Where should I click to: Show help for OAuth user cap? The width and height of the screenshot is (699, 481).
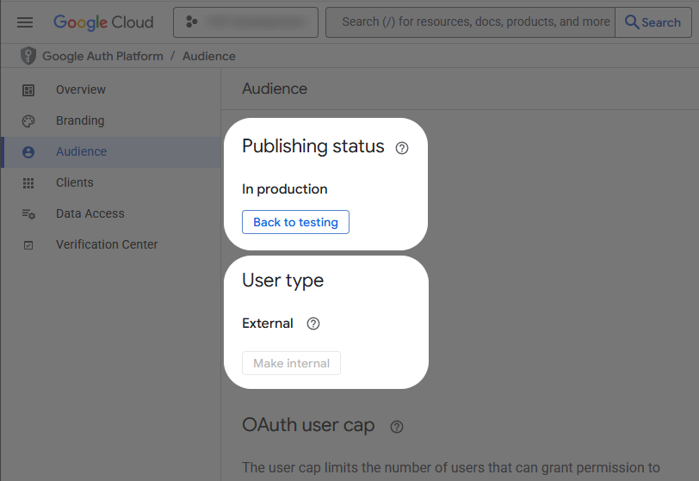(397, 427)
